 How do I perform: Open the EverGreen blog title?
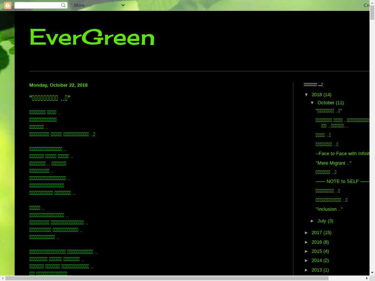pos(92,37)
